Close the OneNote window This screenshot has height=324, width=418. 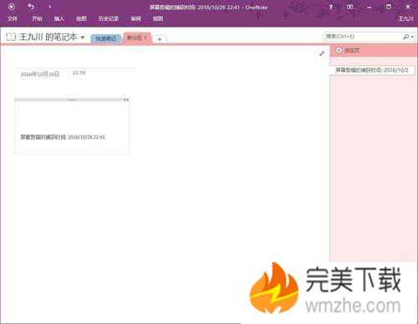[x=408, y=7]
